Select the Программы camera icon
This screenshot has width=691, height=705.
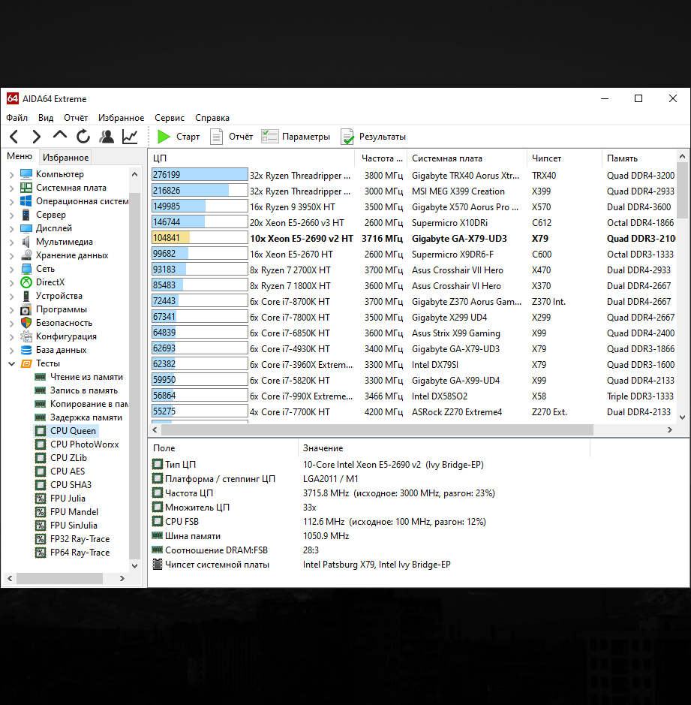pos(26,309)
